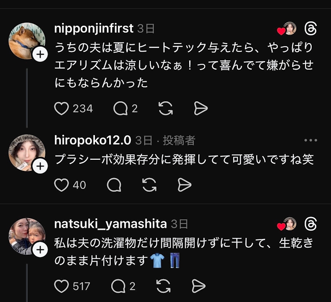Like the nipponjinfirst comment

[61, 108]
